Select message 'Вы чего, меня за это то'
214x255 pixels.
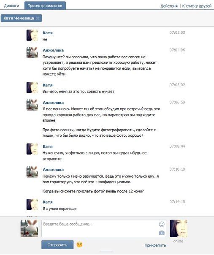[x=79, y=92]
